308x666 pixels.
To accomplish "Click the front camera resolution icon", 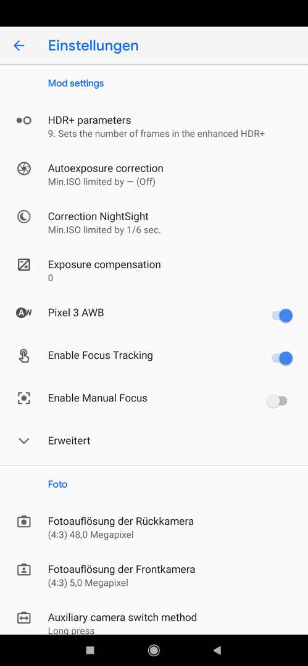I will [x=24, y=569].
